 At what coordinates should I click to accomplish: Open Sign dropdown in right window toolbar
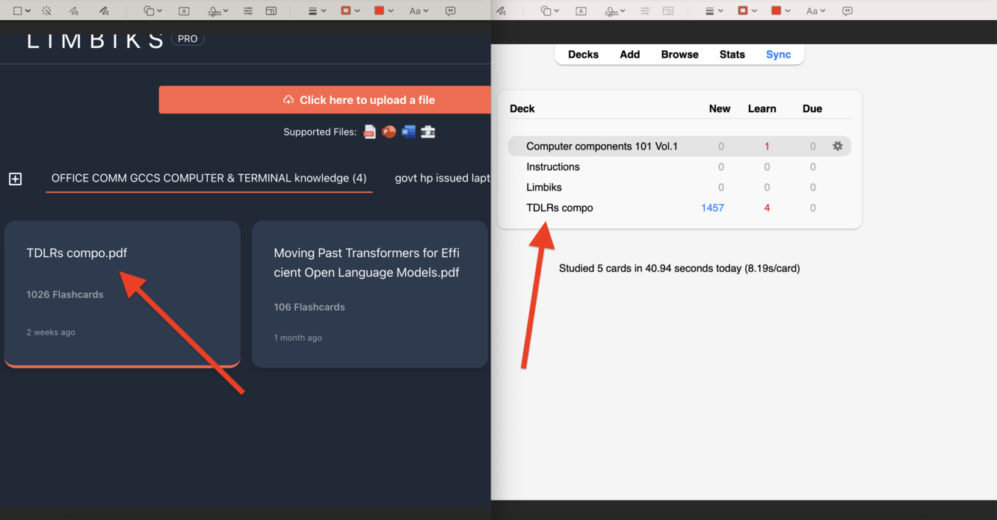coord(615,11)
